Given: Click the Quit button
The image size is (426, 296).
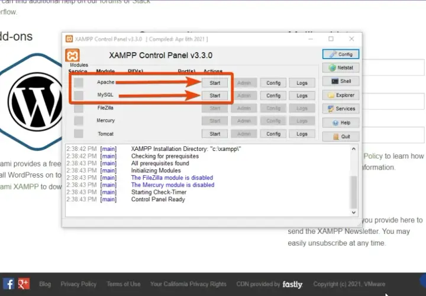Looking at the screenshot, I should pos(341,136).
